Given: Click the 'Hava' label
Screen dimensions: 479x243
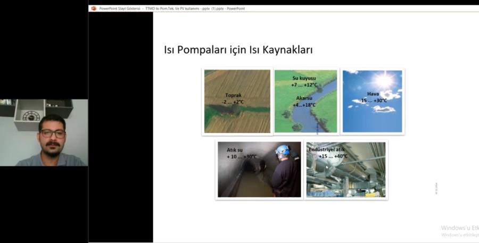Looking at the screenshot, I should (x=373, y=94).
